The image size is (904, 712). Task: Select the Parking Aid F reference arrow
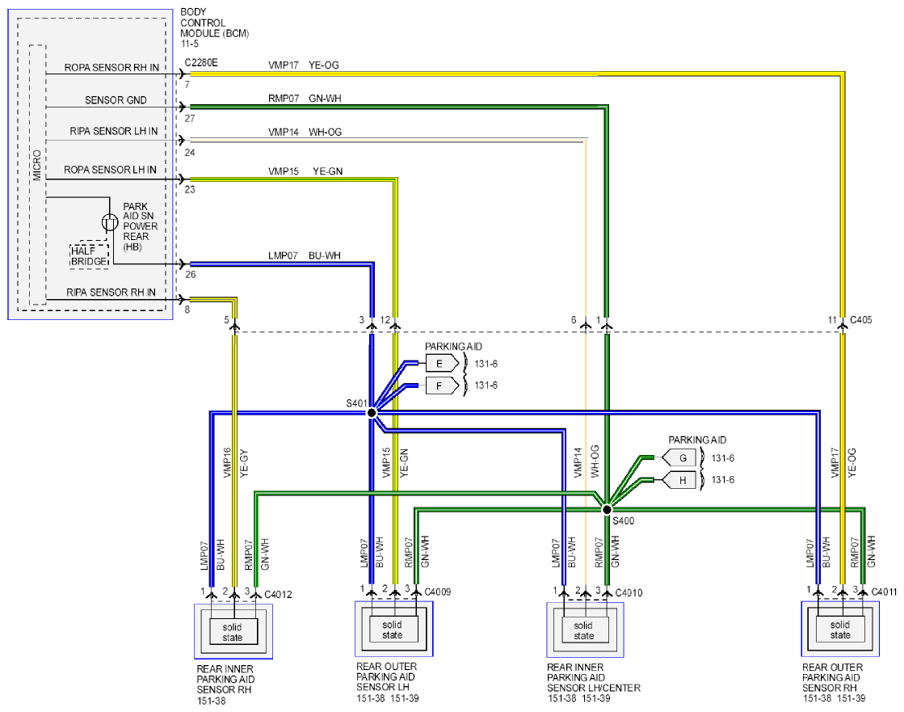coord(442,385)
